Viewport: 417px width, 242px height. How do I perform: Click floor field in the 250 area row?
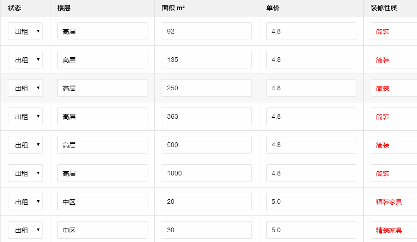(x=102, y=88)
